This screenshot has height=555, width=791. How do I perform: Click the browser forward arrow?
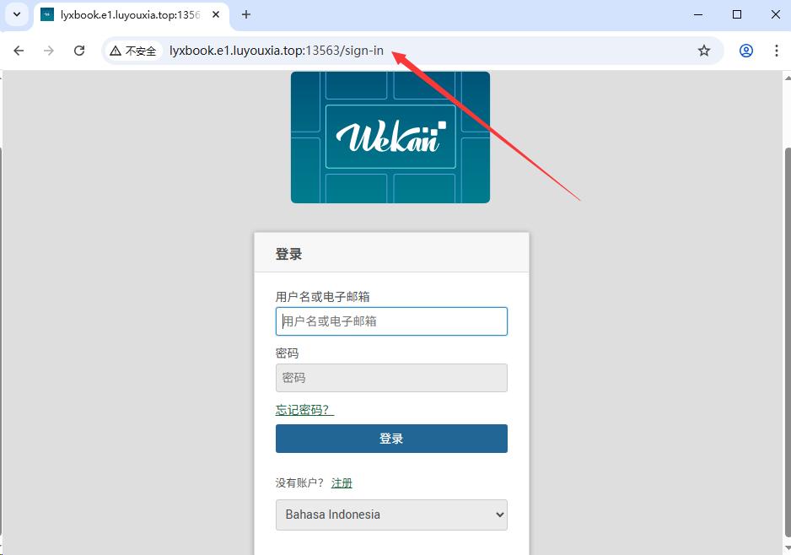click(x=48, y=51)
